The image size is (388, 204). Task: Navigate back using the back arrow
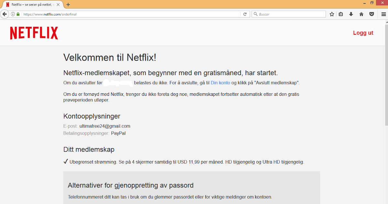click(5, 14)
